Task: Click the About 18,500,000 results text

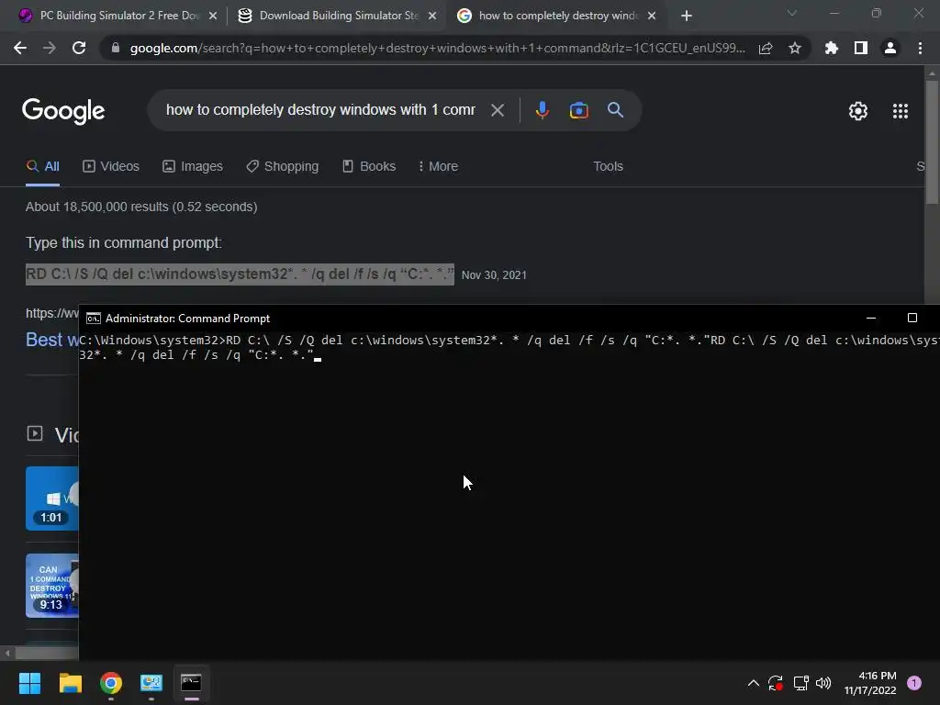Action: [x=141, y=207]
